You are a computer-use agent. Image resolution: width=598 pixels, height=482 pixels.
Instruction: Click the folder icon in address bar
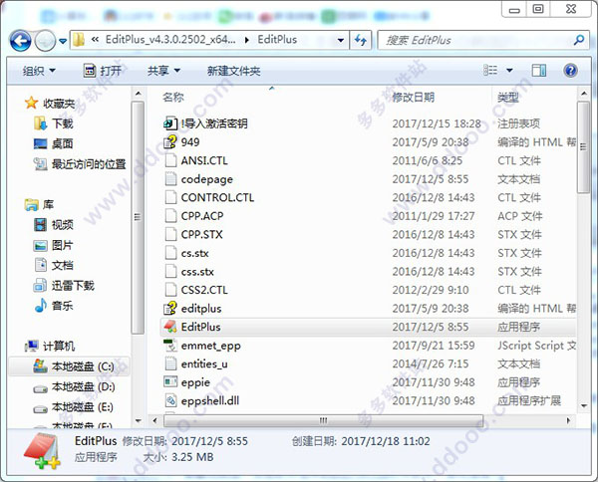(79, 40)
